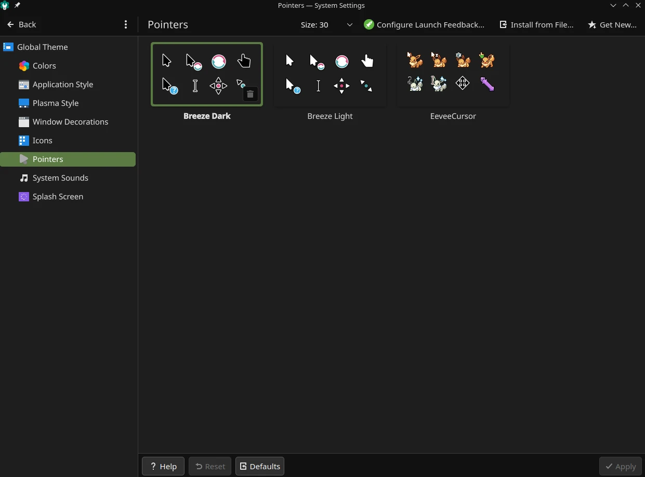The image size is (645, 477).
Task: Open Window Decorations settings
Action: click(68, 122)
